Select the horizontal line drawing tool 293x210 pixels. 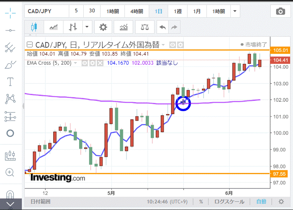10,30
